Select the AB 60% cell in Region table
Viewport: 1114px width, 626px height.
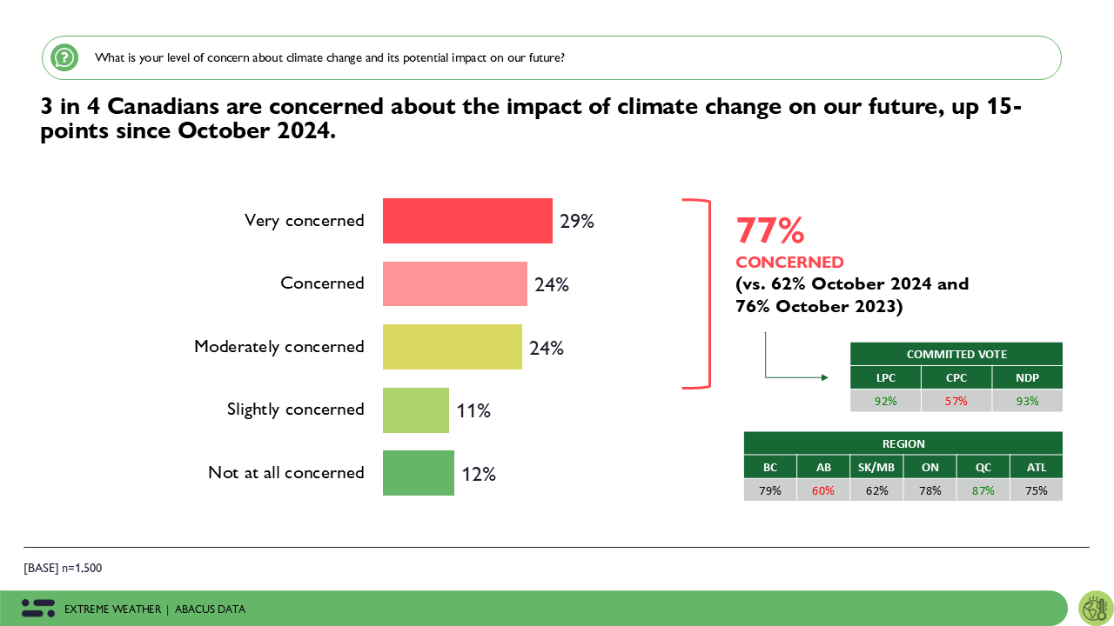(822, 490)
